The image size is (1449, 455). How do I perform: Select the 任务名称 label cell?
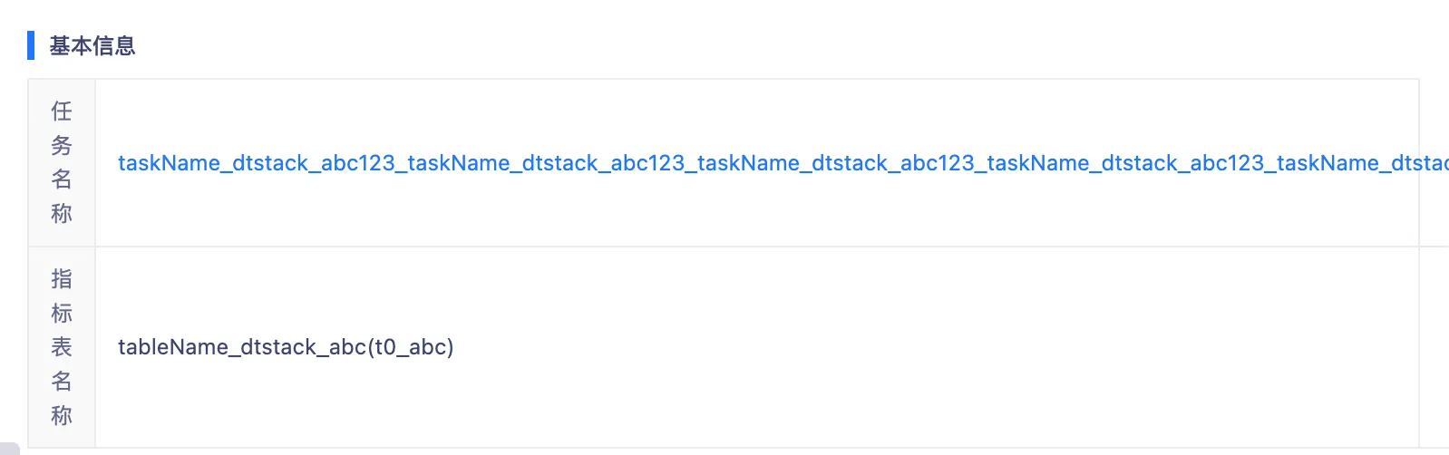(x=62, y=162)
